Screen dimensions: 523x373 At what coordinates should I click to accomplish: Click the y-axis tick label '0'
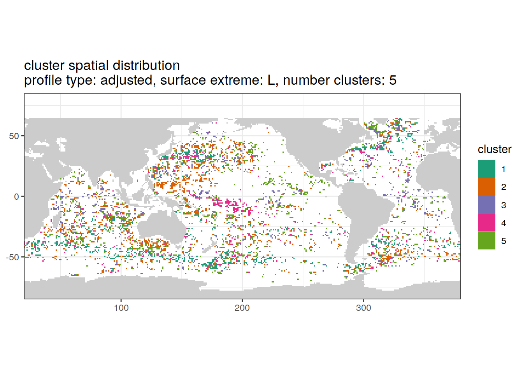(16, 197)
